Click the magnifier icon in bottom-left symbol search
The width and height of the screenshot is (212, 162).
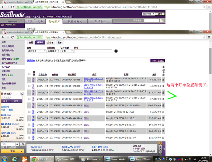pyautogui.click(x=17, y=144)
